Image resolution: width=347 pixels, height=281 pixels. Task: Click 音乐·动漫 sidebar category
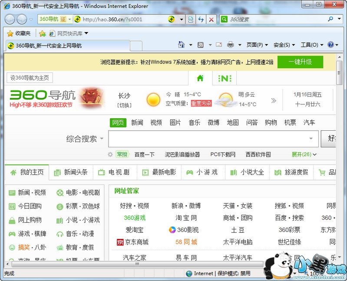click(75, 234)
